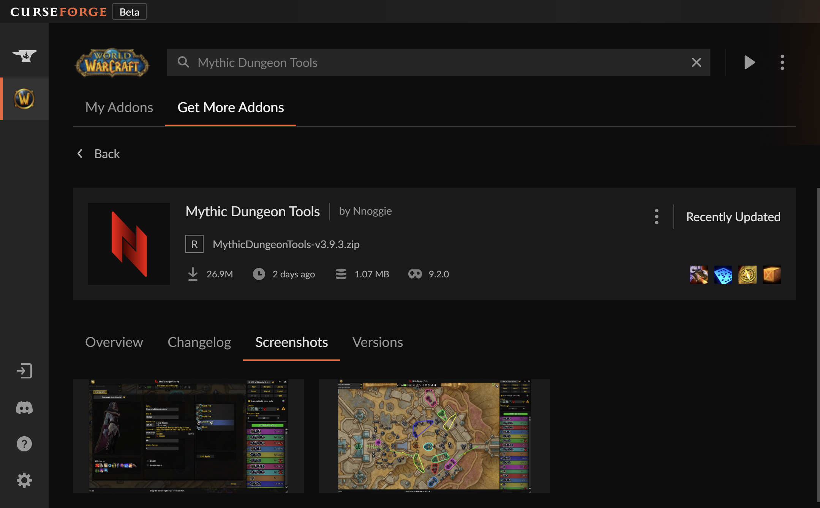Image resolution: width=820 pixels, height=508 pixels.
Task: Switch to the My Addons tab
Action: click(119, 107)
